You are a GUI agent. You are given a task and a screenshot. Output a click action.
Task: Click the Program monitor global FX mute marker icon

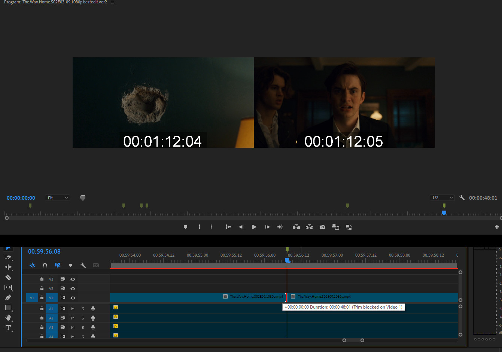point(83,198)
